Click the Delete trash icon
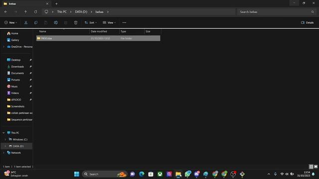Viewport: 319px width, 179px height. (x=76, y=22)
